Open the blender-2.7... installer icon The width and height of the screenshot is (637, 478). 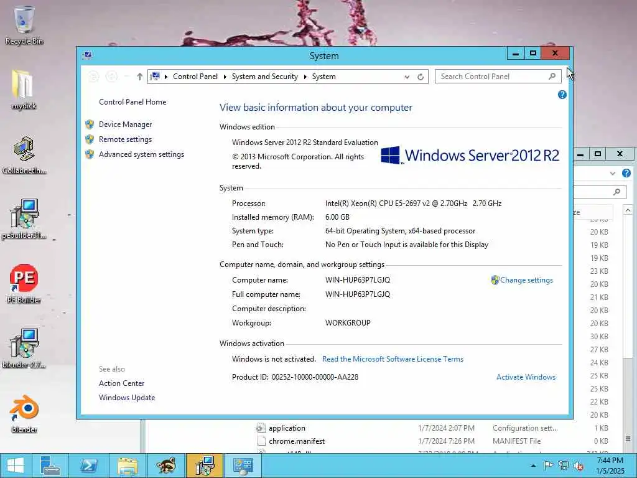(24, 349)
